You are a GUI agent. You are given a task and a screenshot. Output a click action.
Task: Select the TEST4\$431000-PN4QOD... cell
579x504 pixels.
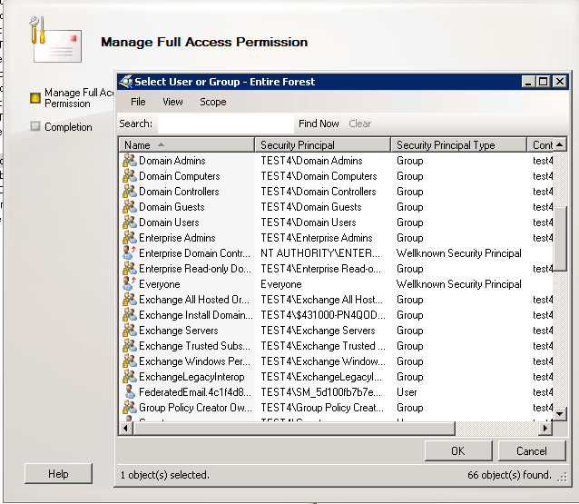323,315
